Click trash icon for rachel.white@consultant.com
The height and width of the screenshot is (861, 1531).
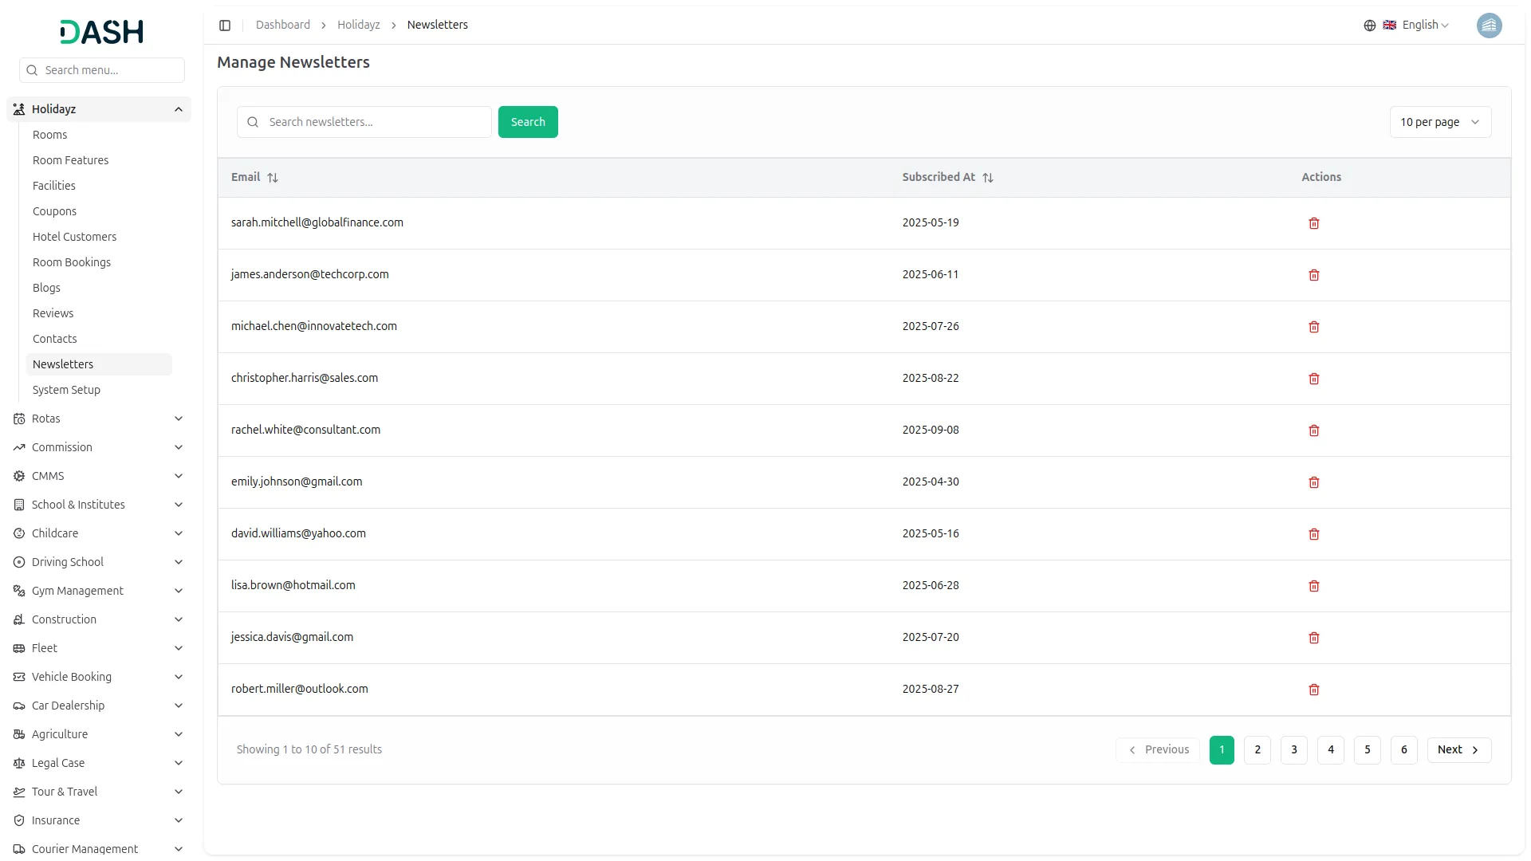pos(1313,431)
